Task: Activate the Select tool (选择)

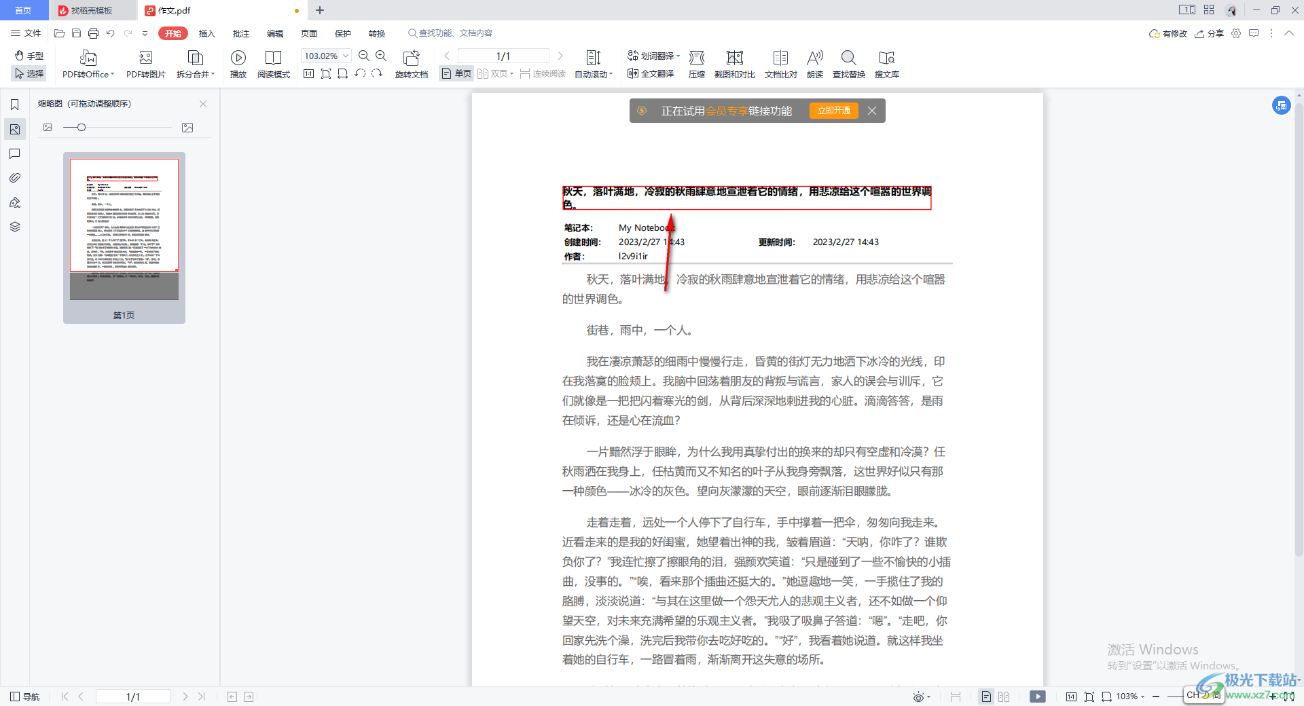Action: pos(29,73)
